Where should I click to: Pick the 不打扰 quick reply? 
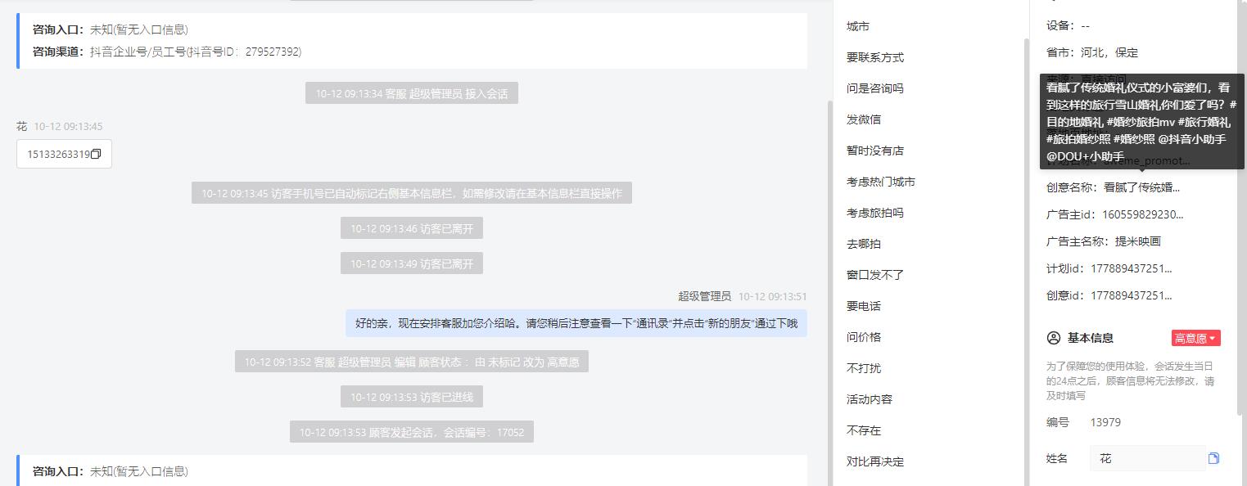tap(864, 368)
